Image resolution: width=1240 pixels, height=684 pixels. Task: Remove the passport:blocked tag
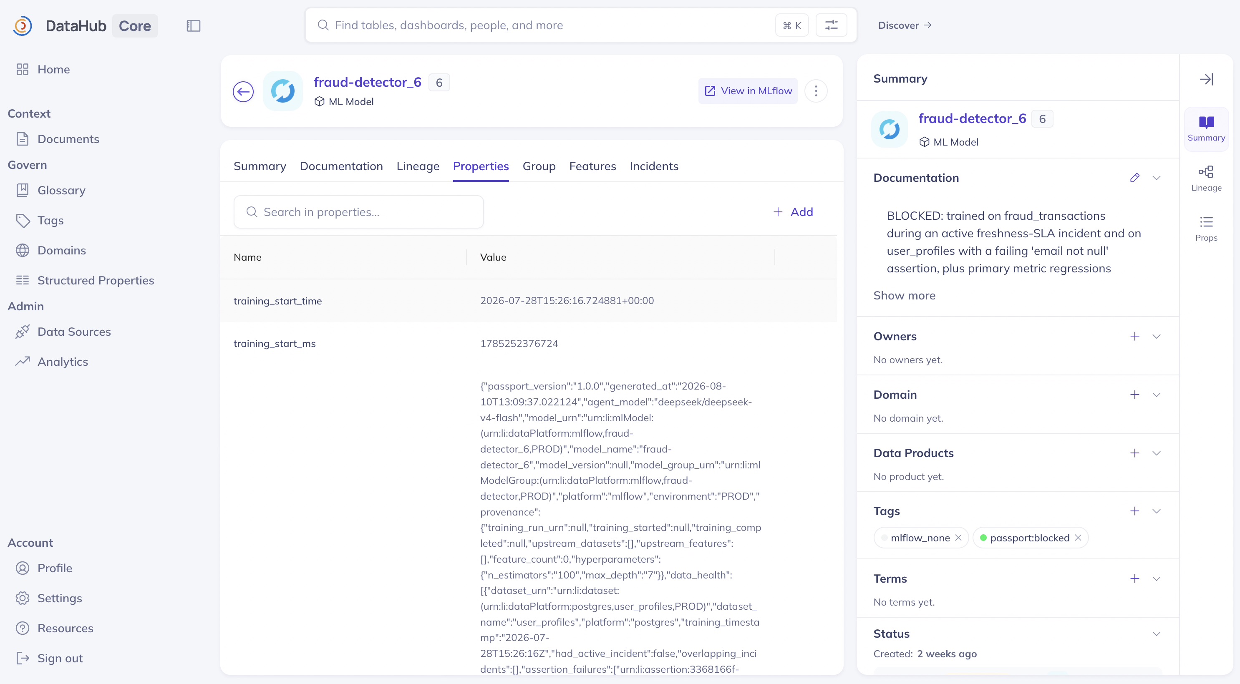(1078, 538)
